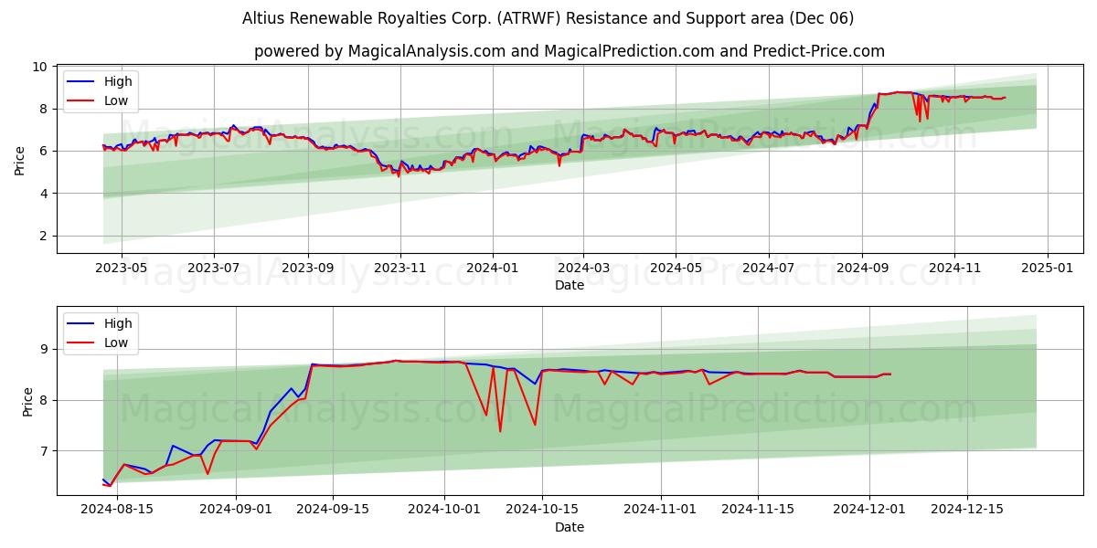Viewport: 1097px width, 548px height.
Task: Click the '2023-07' tick label
Action: pyautogui.click(x=214, y=269)
